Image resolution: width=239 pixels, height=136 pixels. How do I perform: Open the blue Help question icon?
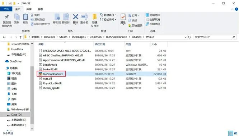click(236, 9)
